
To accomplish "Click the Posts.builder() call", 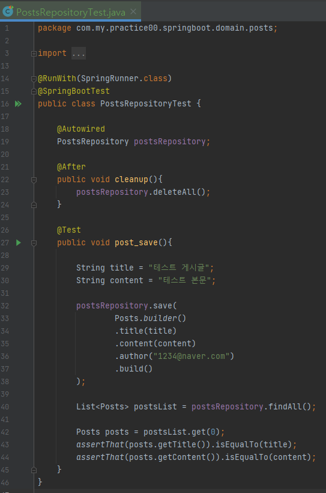I will (x=151, y=318).
